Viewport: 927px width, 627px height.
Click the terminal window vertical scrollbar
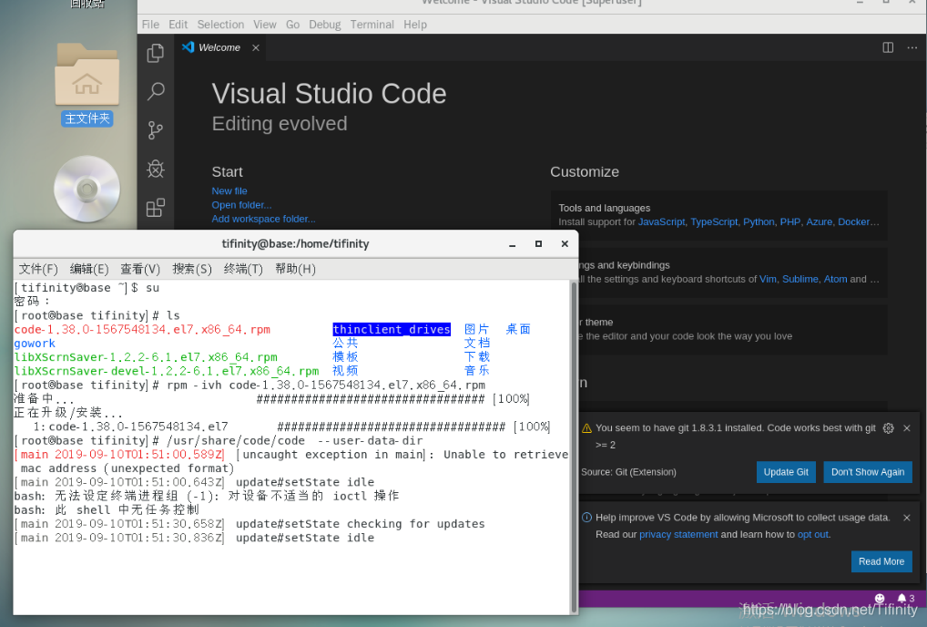[x=574, y=447]
